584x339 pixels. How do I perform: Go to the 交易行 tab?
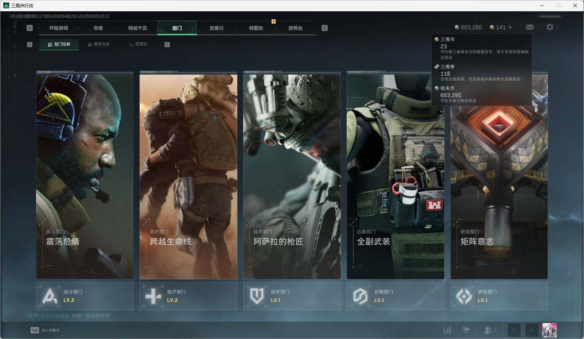click(217, 28)
